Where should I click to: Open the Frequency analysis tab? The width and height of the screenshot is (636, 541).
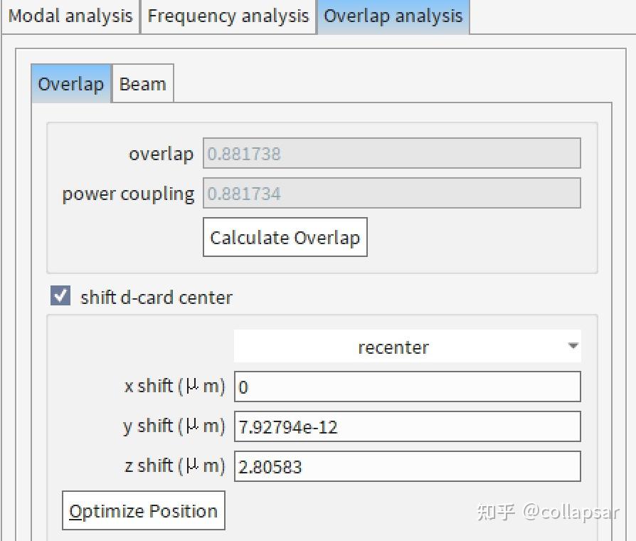coord(228,16)
